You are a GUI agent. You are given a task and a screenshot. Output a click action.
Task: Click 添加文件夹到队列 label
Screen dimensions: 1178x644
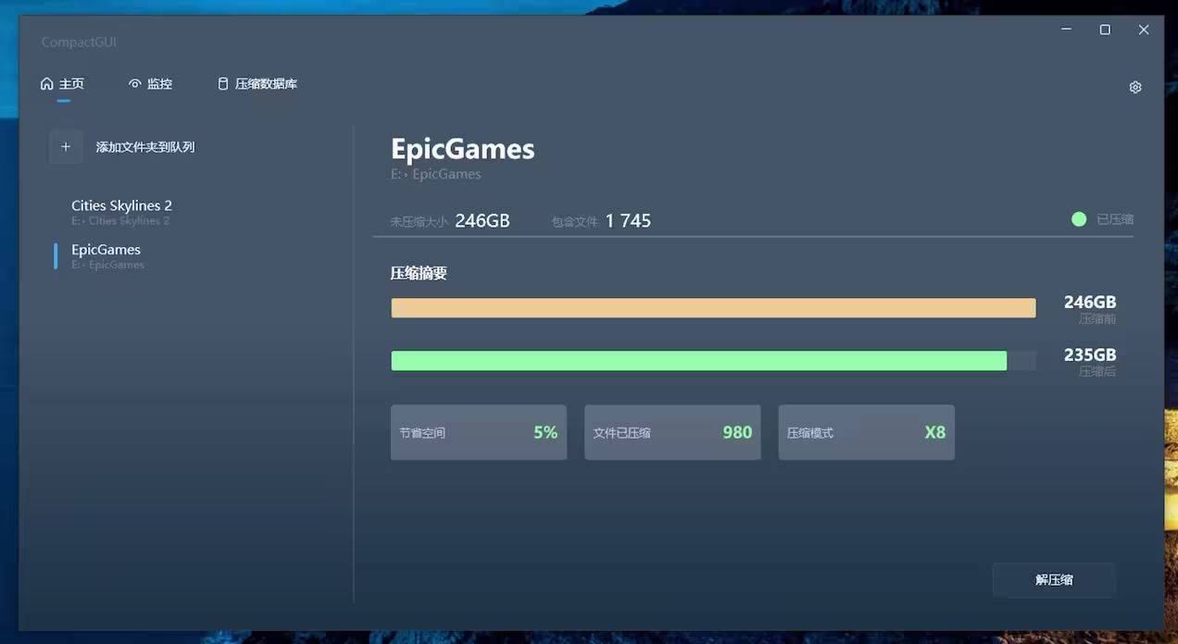[145, 147]
